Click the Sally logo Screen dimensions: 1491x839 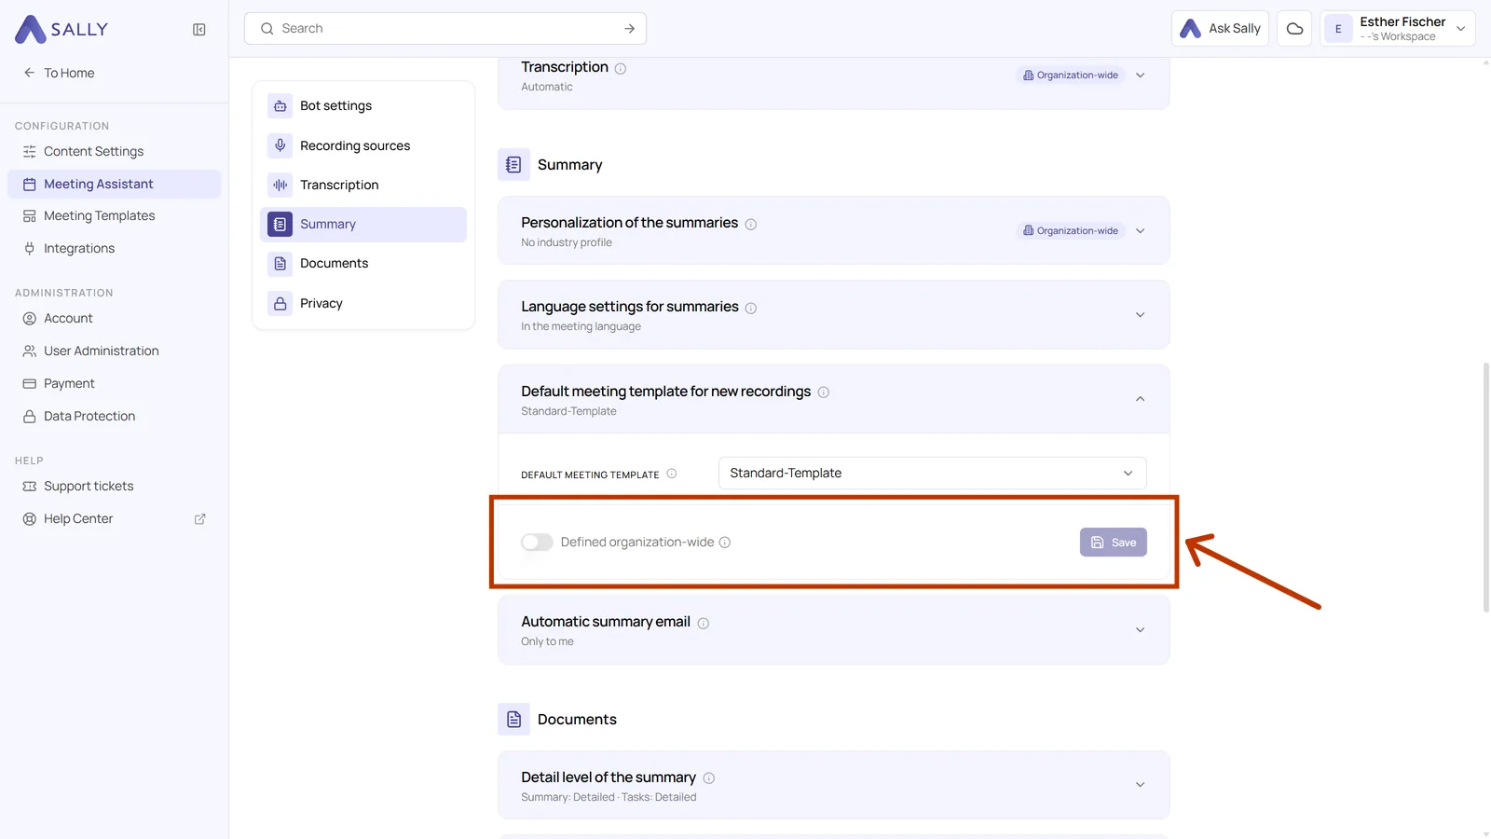(x=62, y=29)
